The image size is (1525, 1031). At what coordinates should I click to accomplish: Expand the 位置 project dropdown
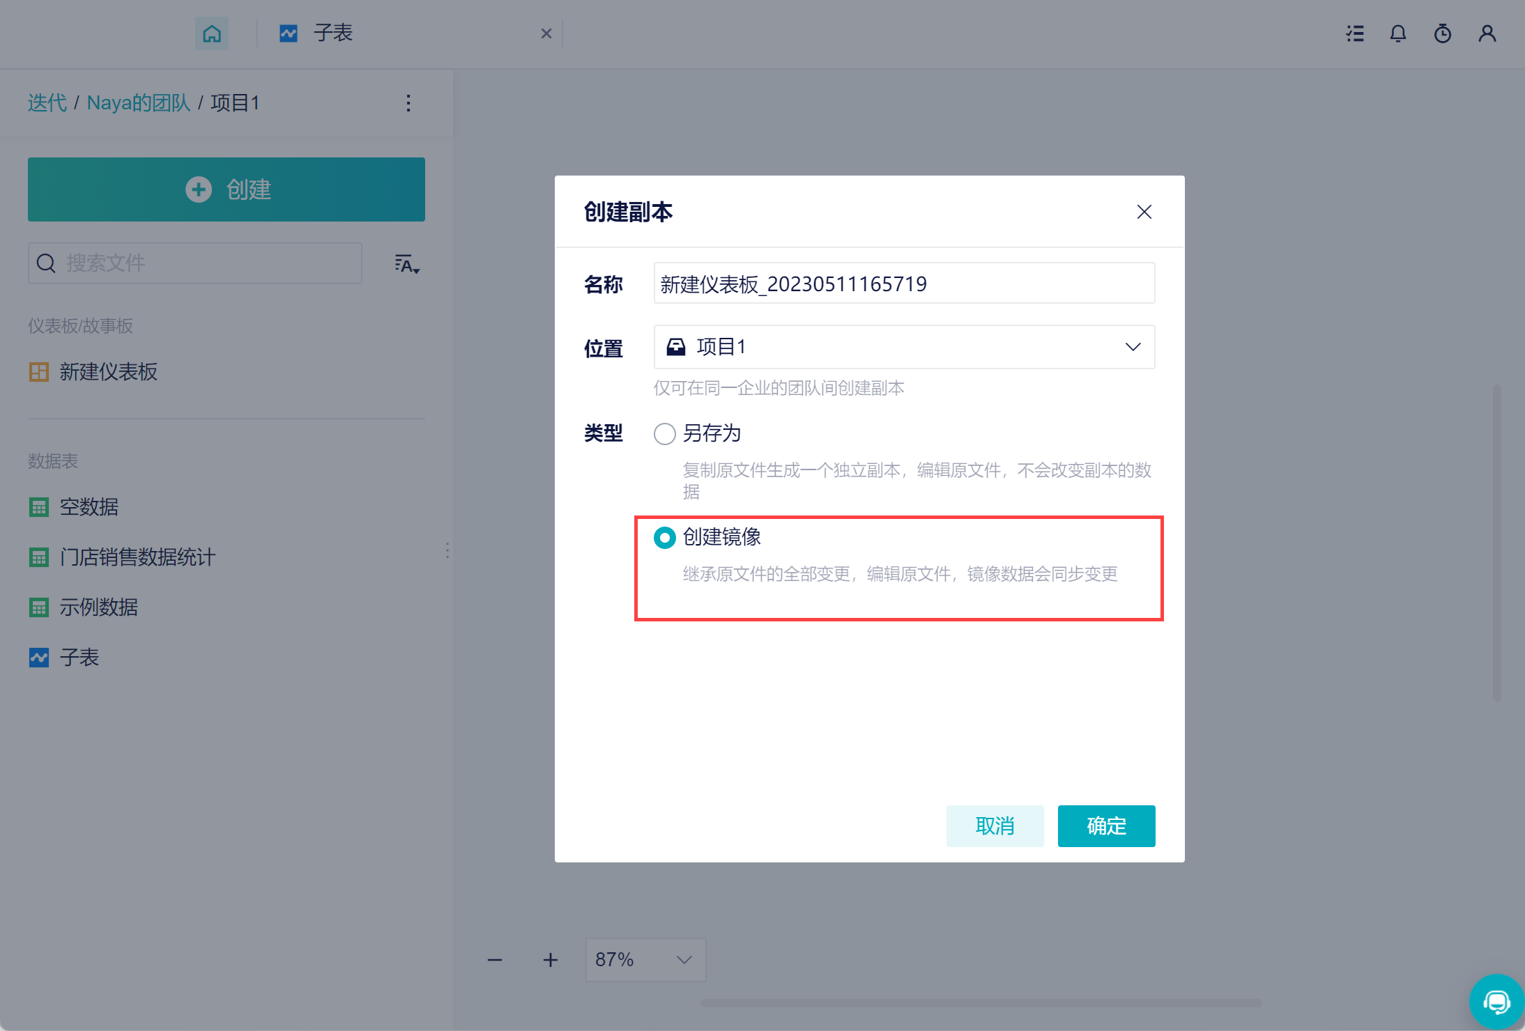click(x=904, y=347)
